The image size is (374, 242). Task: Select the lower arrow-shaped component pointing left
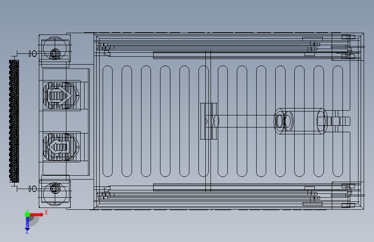click(x=59, y=147)
